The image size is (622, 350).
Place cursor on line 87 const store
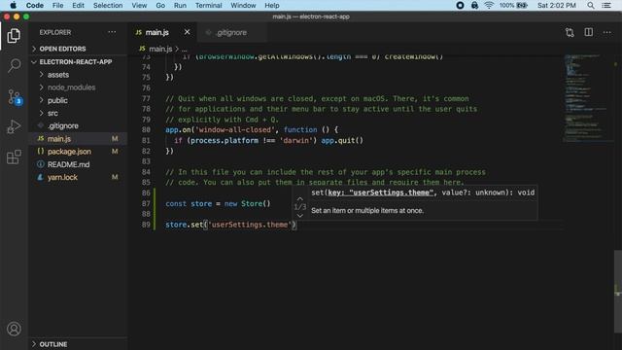click(218, 203)
